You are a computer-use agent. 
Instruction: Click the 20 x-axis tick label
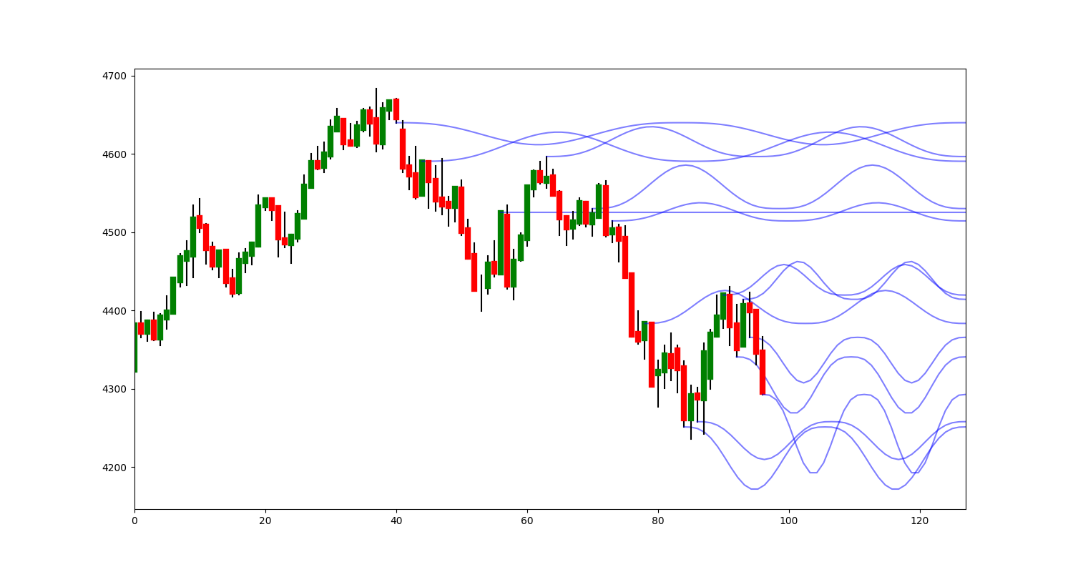click(265, 522)
